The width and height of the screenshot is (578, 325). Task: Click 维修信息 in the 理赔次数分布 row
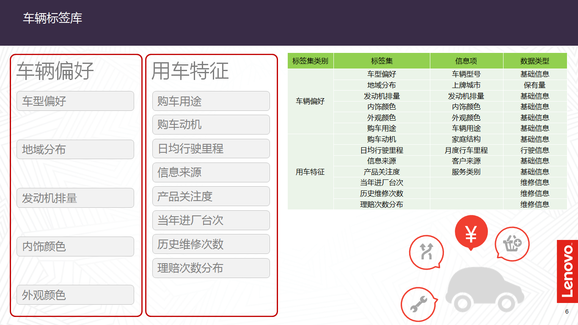click(x=535, y=204)
